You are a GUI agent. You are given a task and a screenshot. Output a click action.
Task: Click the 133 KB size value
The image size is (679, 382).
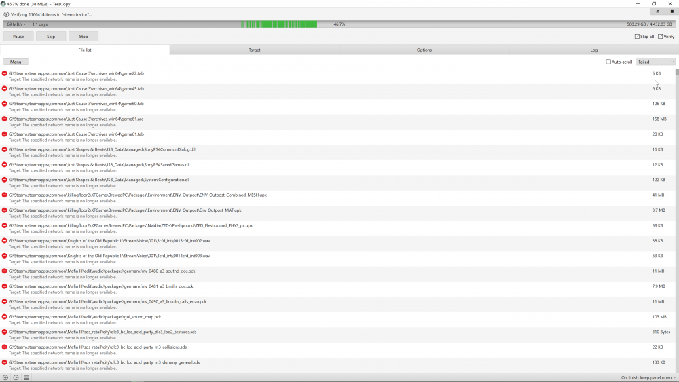(658, 362)
